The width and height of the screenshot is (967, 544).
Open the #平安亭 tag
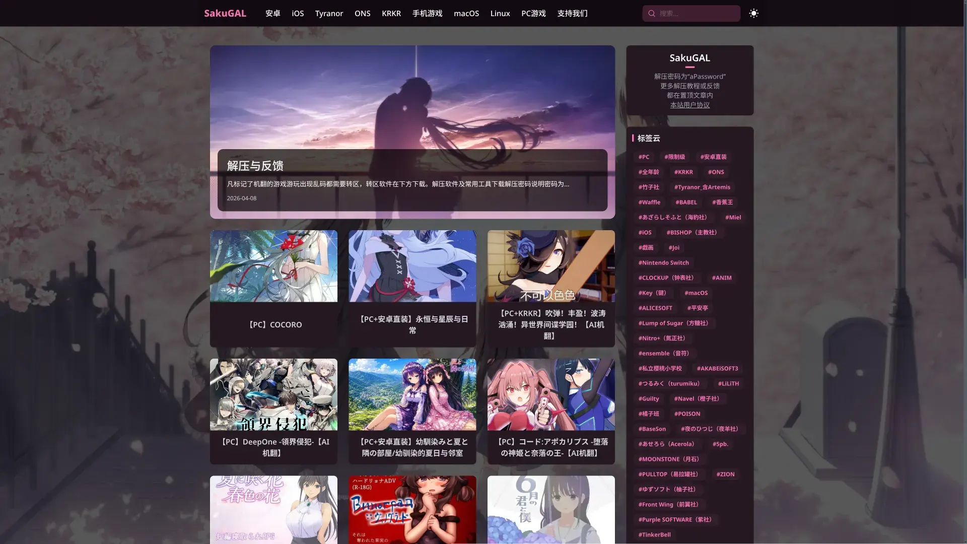pyautogui.click(x=698, y=308)
